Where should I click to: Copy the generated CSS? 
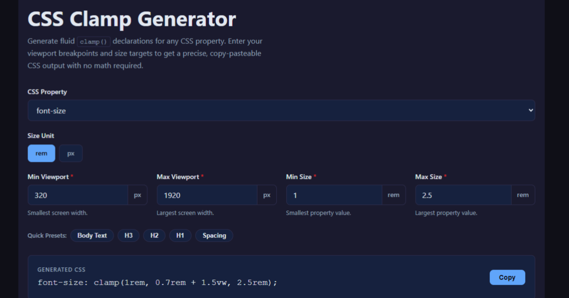pos(507,278)
